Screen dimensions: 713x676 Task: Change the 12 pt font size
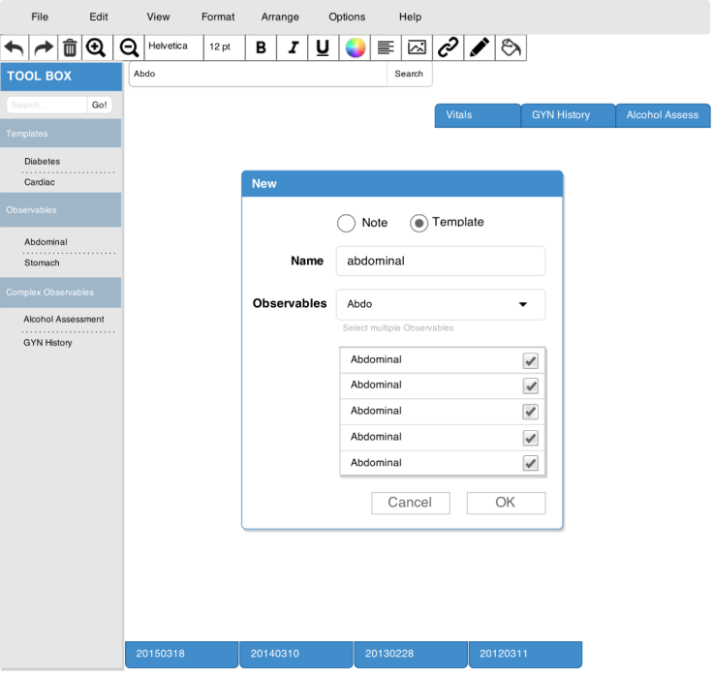(222, 47)
